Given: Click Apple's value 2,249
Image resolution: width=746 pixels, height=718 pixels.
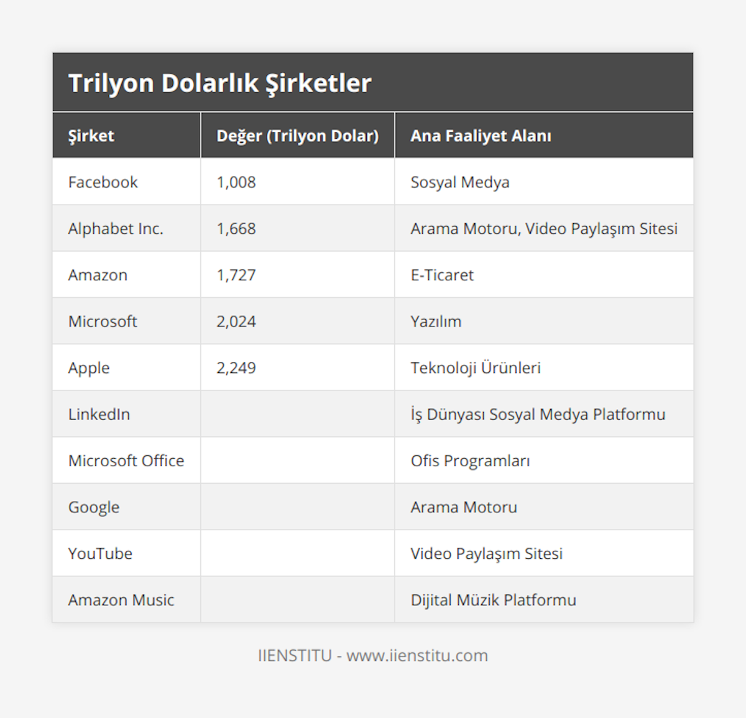Looking at the screenshot, I should tap(236, 368).
